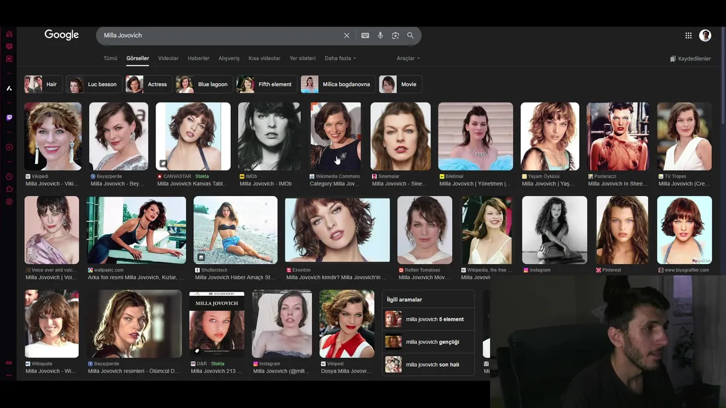Image resolution: width=726 pixels, height=408 pixels.
Task: Open the 'Araçlar' tools dropdown
Action: click(408, 58)
